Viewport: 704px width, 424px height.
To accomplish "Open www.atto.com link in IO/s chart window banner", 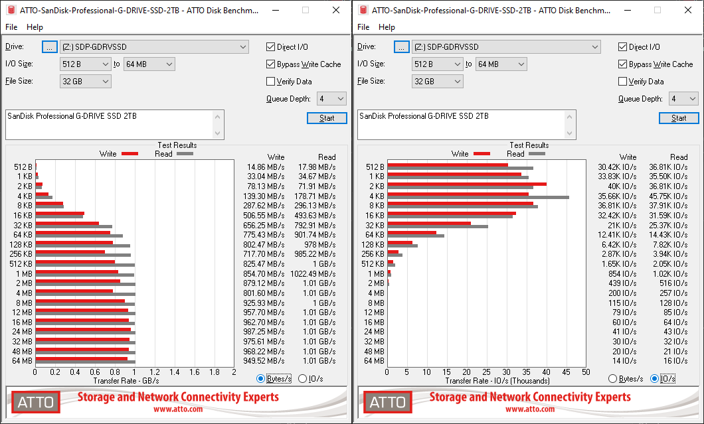I will (x=530, y=409).
